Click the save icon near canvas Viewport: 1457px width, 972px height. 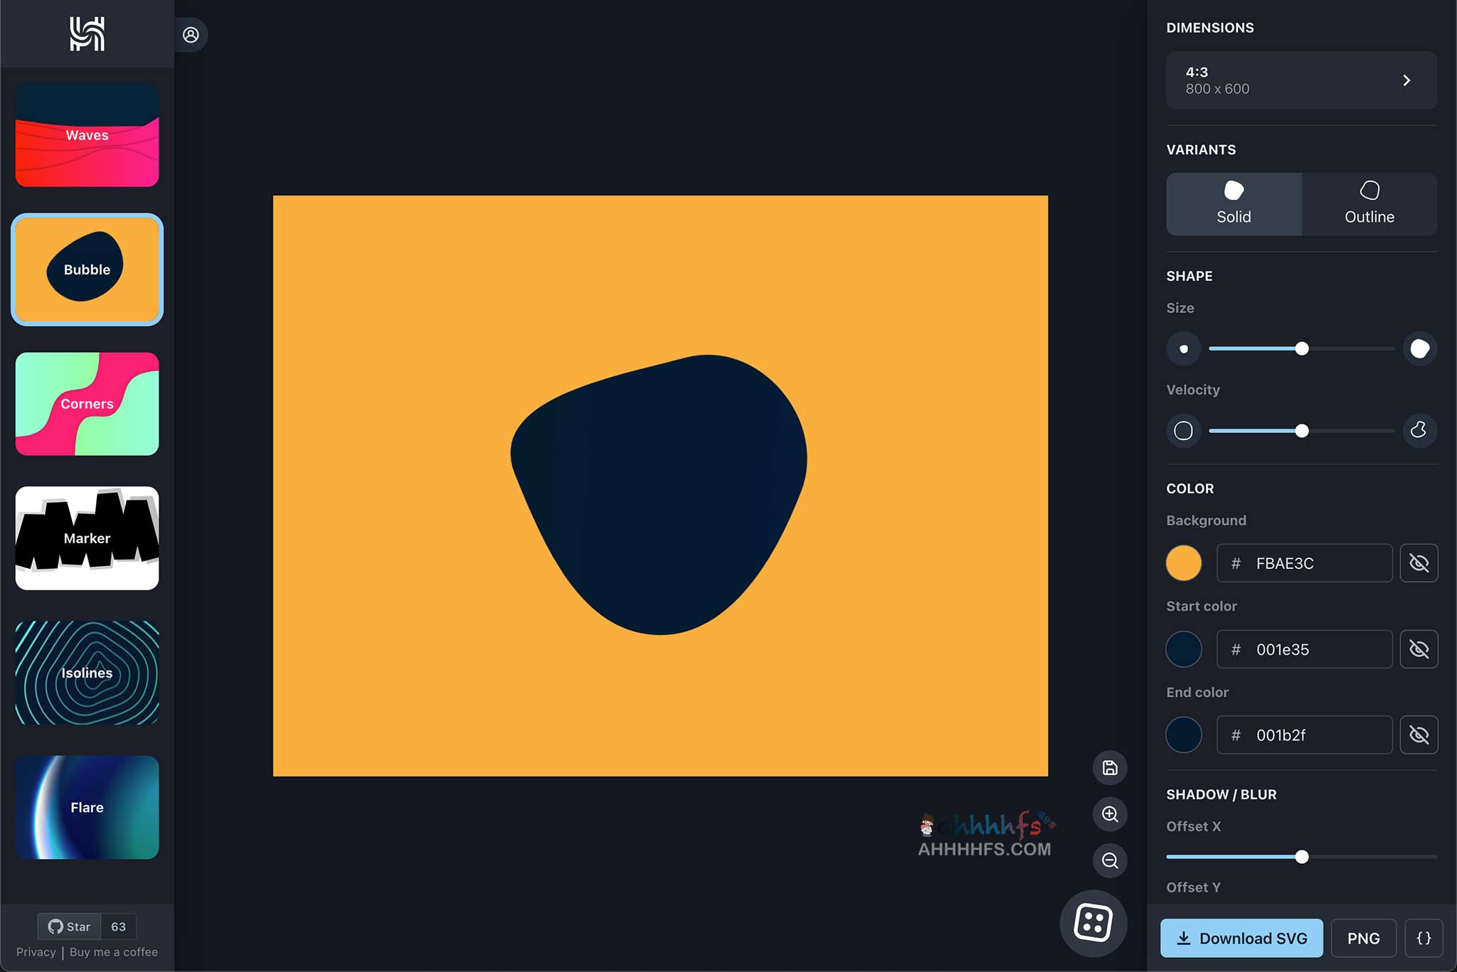1110,768
